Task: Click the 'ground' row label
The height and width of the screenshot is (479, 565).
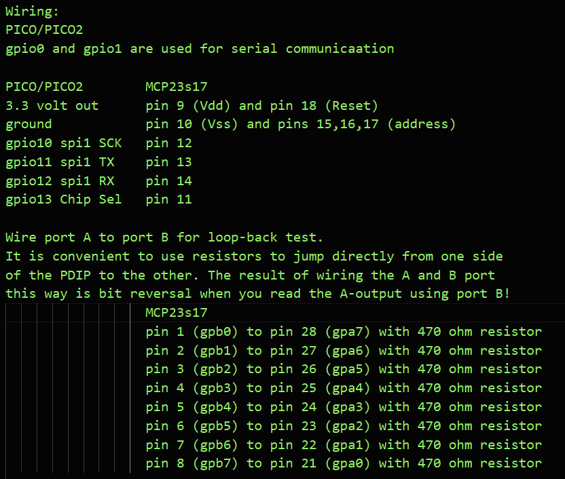Action: click(x=29, y=125)
